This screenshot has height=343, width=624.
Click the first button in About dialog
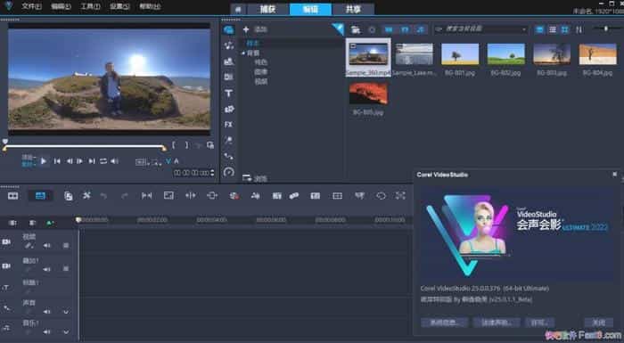pos(444,323)
